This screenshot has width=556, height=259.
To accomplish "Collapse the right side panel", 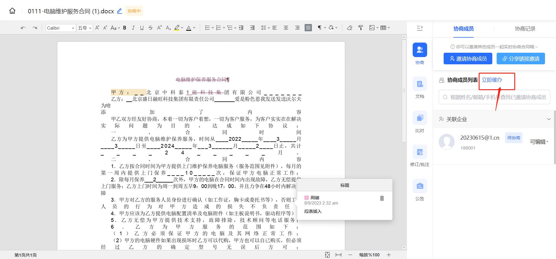I will [x=420, y=28].
